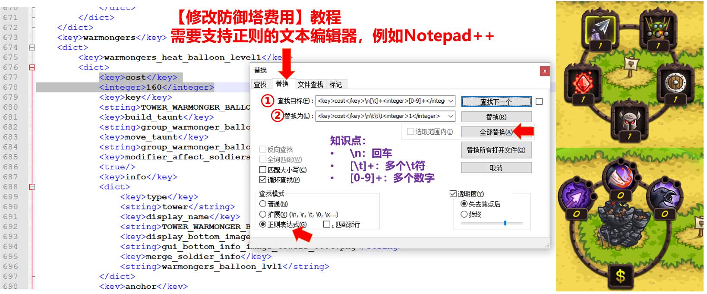The image size is (707, 294).
Task: Adjust the transparency slider handle
Action: (505, 223)
